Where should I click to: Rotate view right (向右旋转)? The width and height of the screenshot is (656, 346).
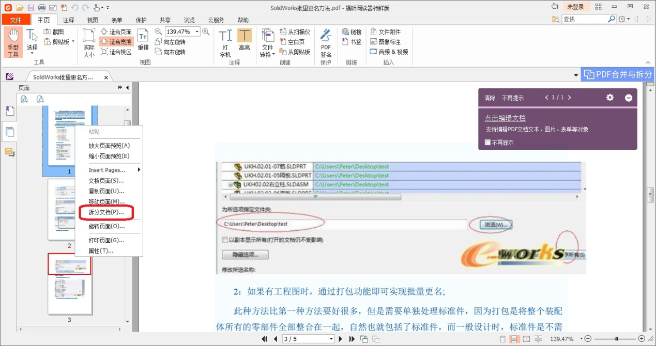click(170, 52)
